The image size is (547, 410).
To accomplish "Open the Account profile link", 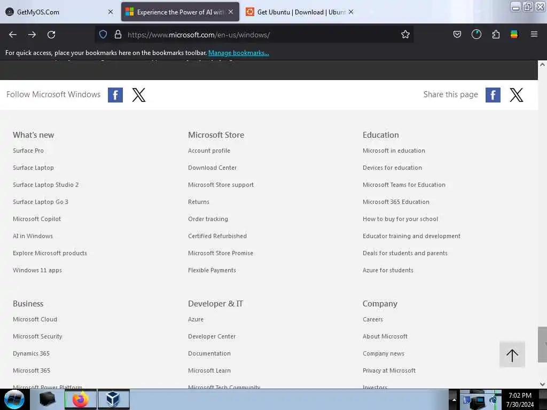I will tap(209, 151).
